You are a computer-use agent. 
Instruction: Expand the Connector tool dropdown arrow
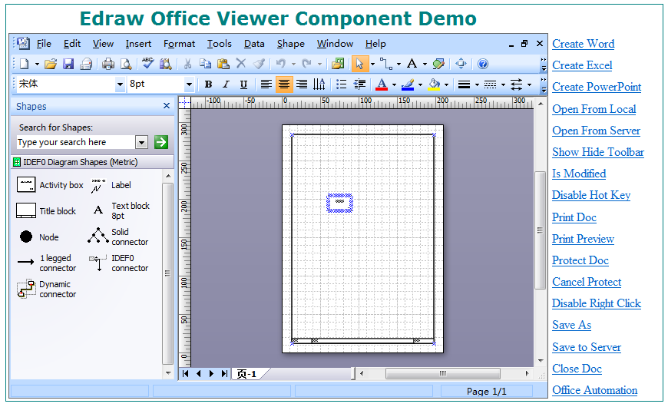click(x=398, y=65)
